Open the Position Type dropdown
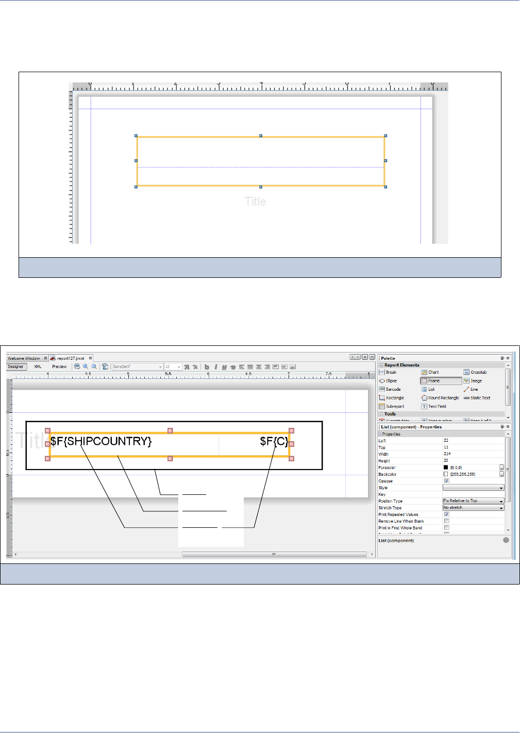 pos(474,501)
